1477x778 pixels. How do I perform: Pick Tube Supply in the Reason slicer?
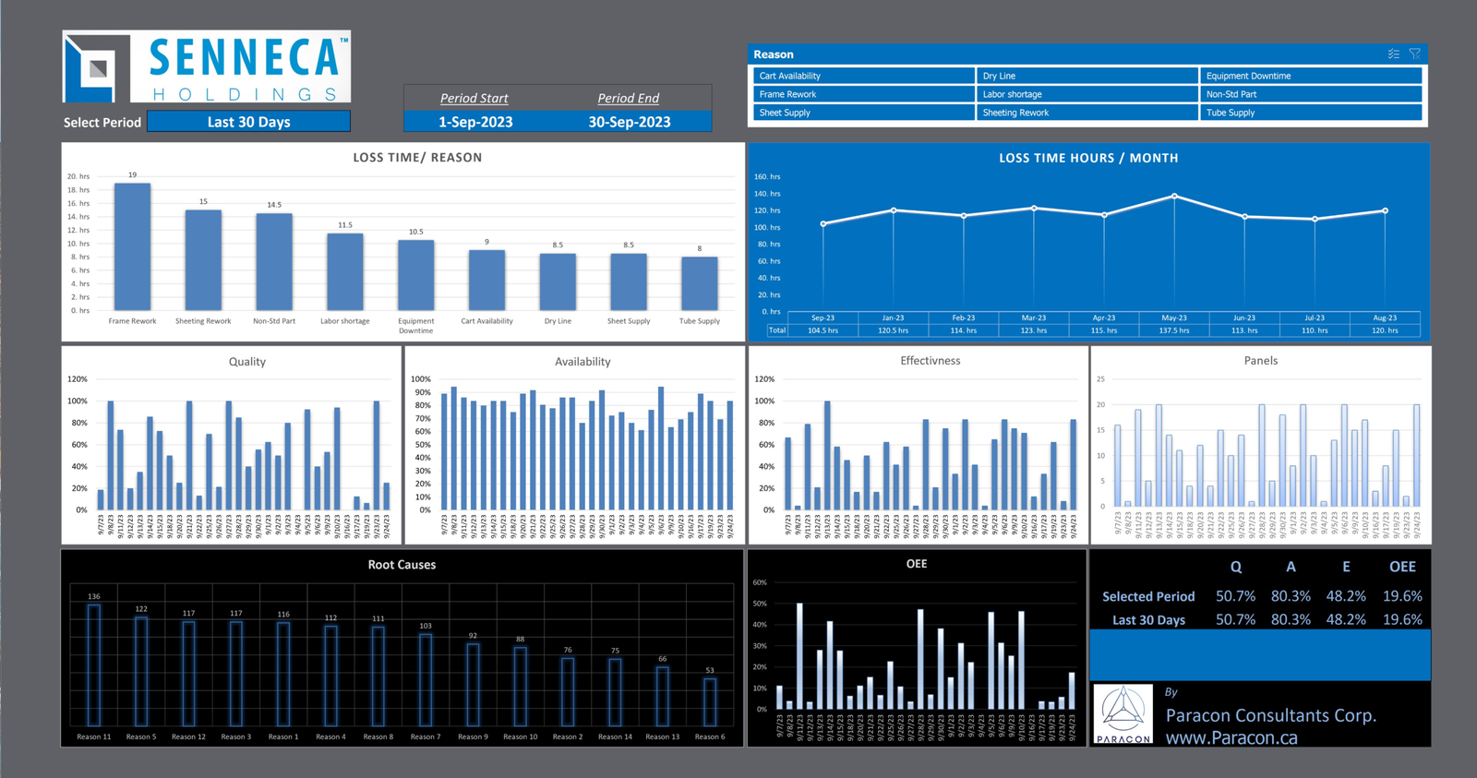click(1310, 113)
